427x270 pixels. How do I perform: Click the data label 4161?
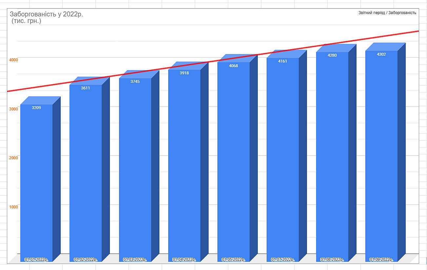click(x=282, y=61)
